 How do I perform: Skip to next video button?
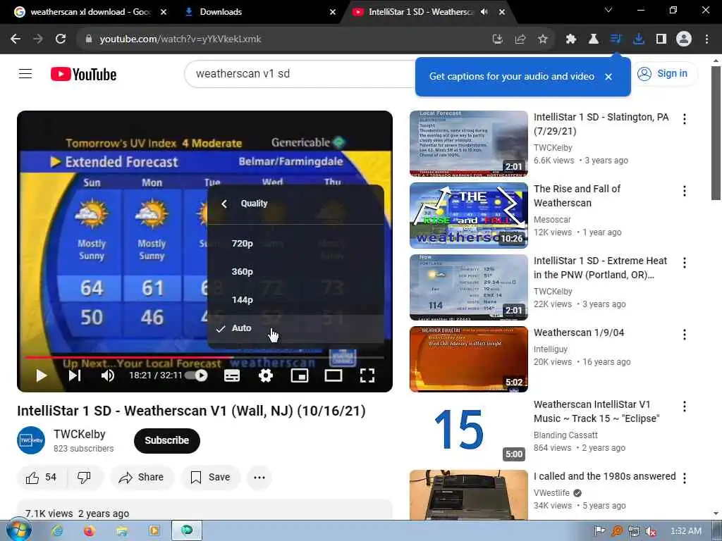[x=75, y=375]
